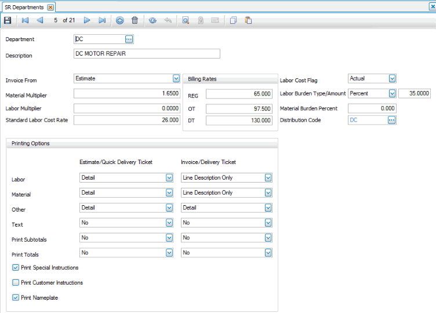The width and height of the screenshot is (436, 313).
Task: Click the paste clipboard icon
Action: [248, 20]
